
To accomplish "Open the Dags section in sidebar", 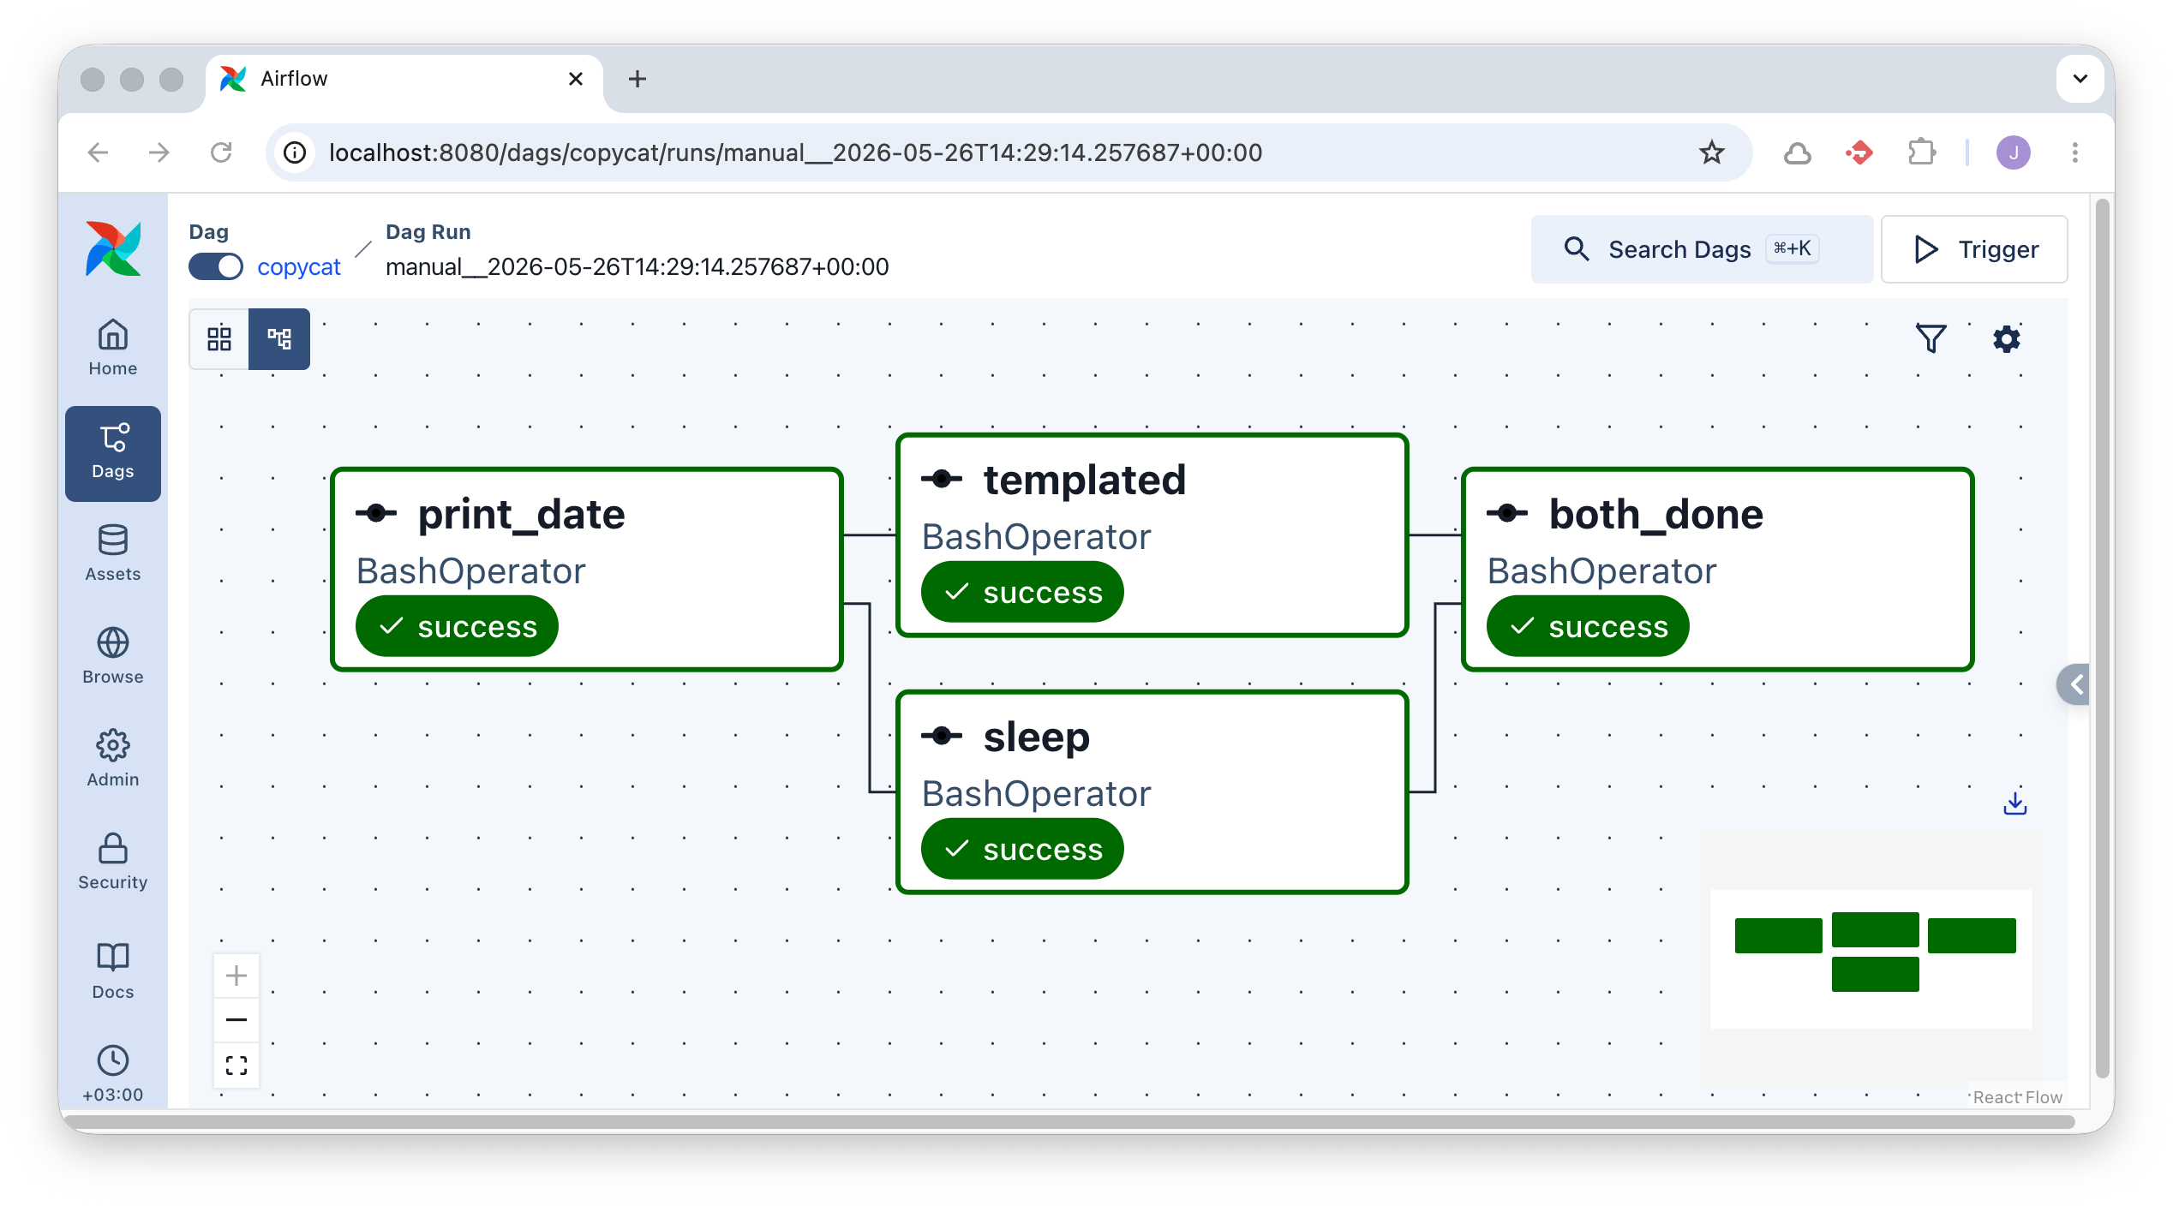I will pyautogui.click(x=113, y=453).
